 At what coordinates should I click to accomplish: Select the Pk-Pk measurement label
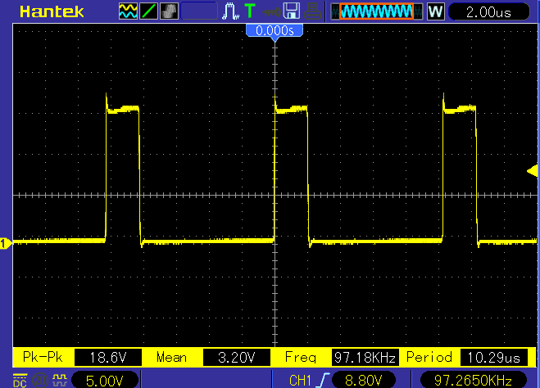point(43,358)
